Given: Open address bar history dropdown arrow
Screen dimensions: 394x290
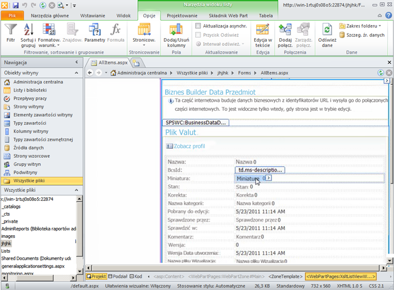Looking at the screenshot, I should pyautogui.click(x=106, y=73).
